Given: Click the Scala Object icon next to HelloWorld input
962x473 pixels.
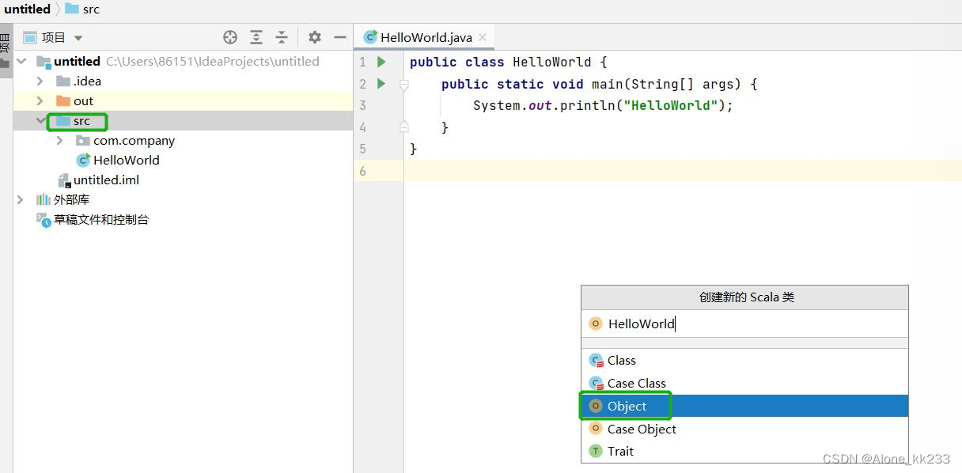Looking at the screenshot, I should [595, 324].
